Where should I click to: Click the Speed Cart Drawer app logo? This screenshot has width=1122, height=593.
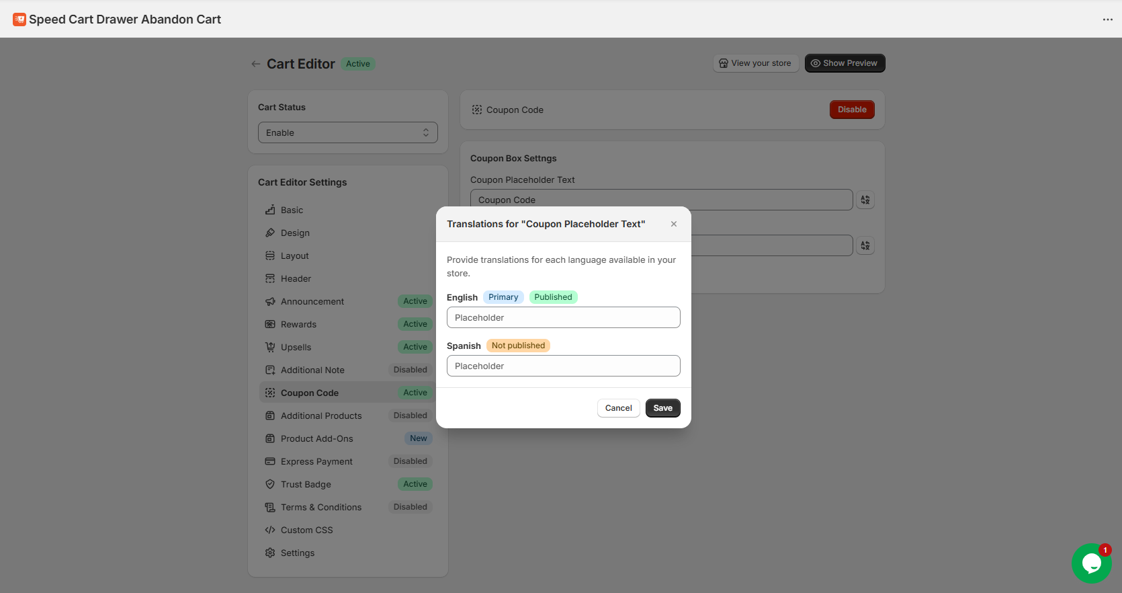pyautogui.click(x=19, y=19)
